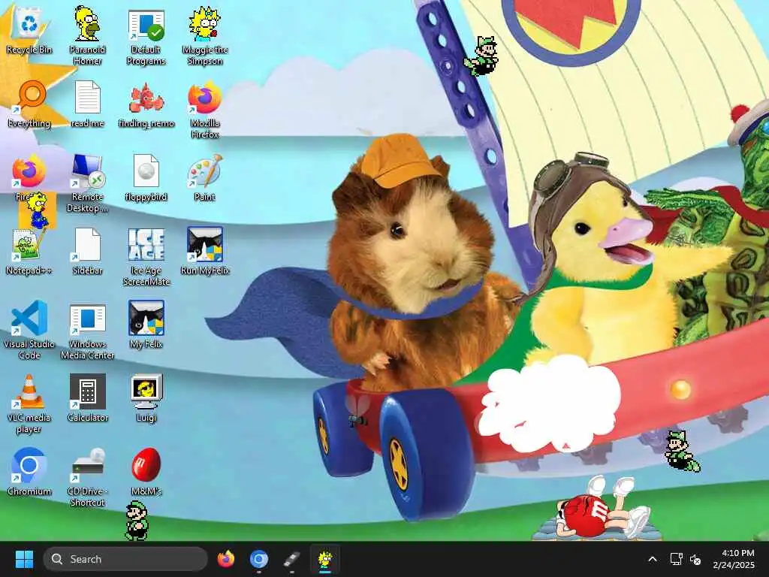Open Chromium from the taskbar
The height and width of the screenshot is (577, 769).
click(259, 559)
